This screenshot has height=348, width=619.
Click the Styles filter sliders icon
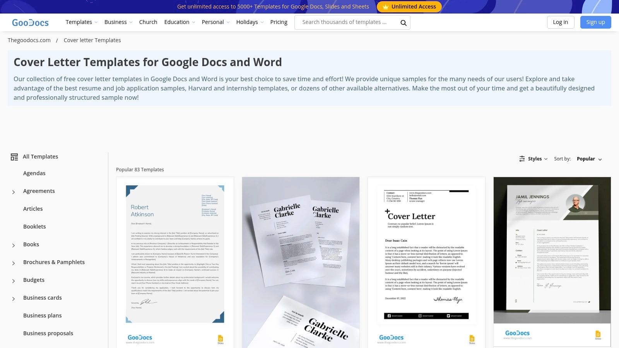pyautogui.click(x=522, y=159)
